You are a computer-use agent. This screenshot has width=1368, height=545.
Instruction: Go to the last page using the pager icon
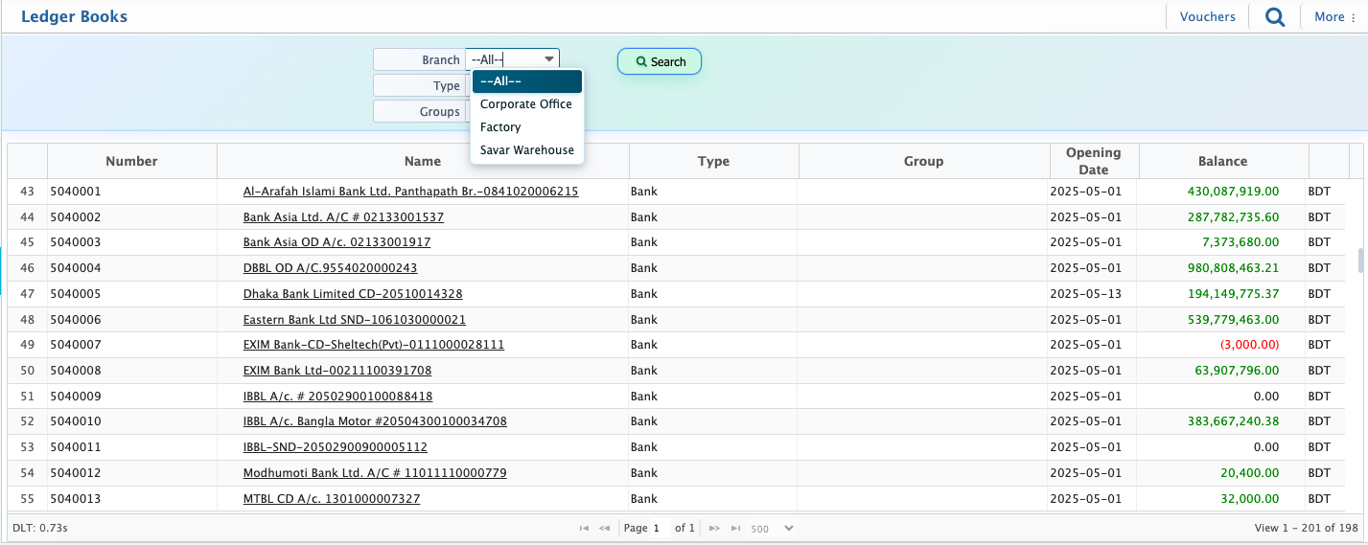[735, 529]
